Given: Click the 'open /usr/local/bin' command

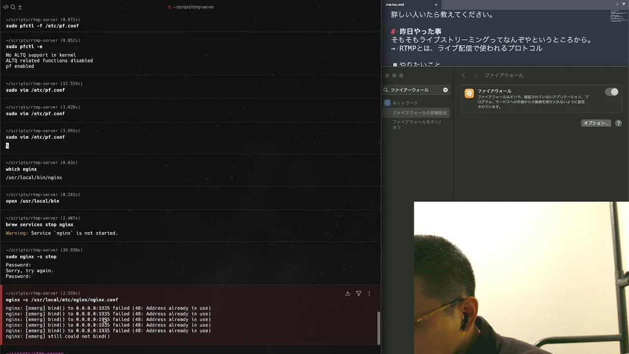Looking at the screenshot, I should (x=32, y=201).
